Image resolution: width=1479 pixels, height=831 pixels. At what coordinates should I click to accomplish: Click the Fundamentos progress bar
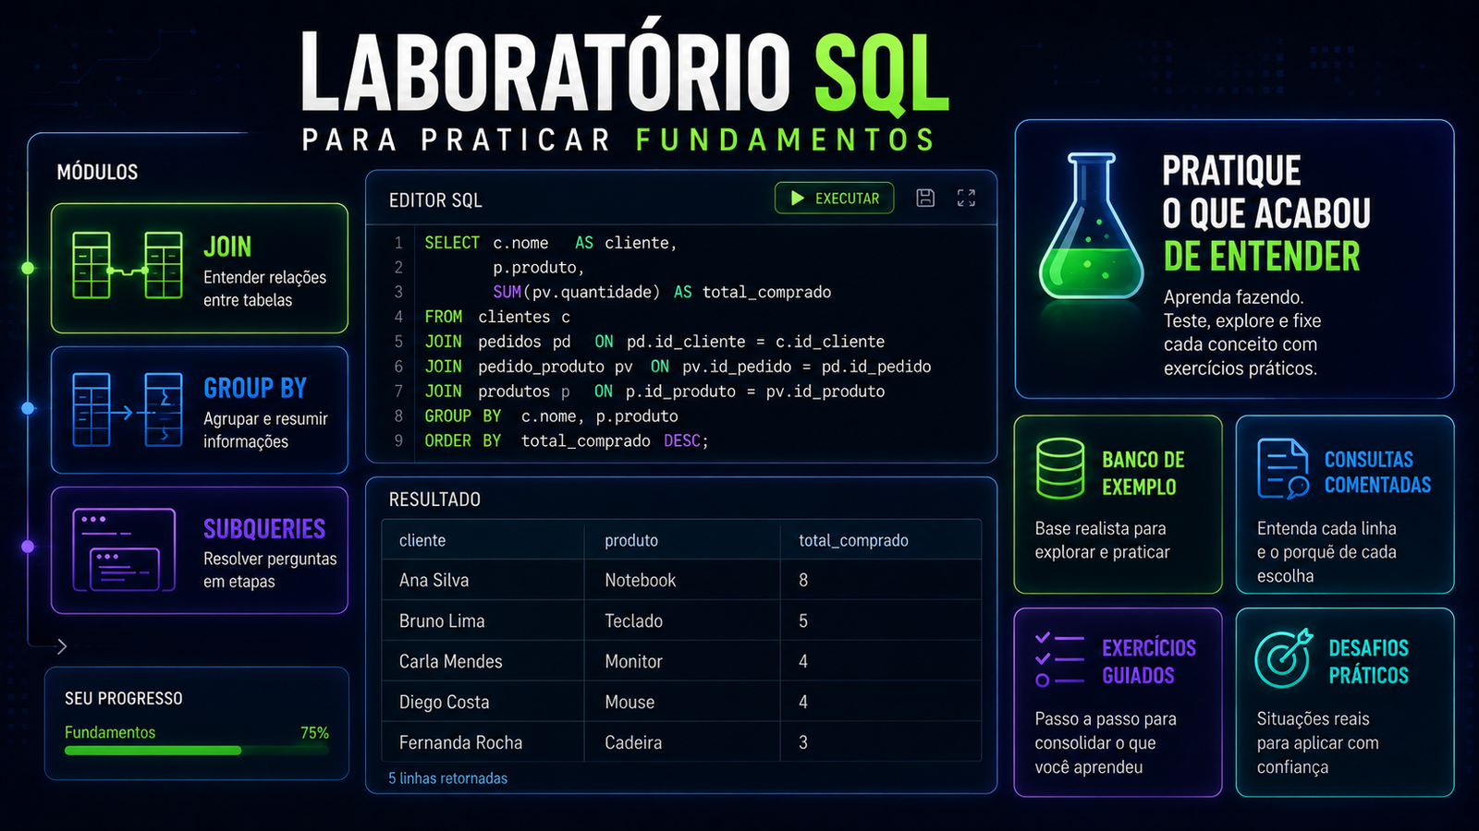(197, 751)
